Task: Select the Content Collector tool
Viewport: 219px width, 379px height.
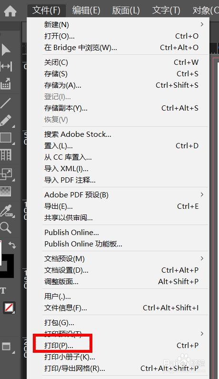Action: [x=6, y=83]
